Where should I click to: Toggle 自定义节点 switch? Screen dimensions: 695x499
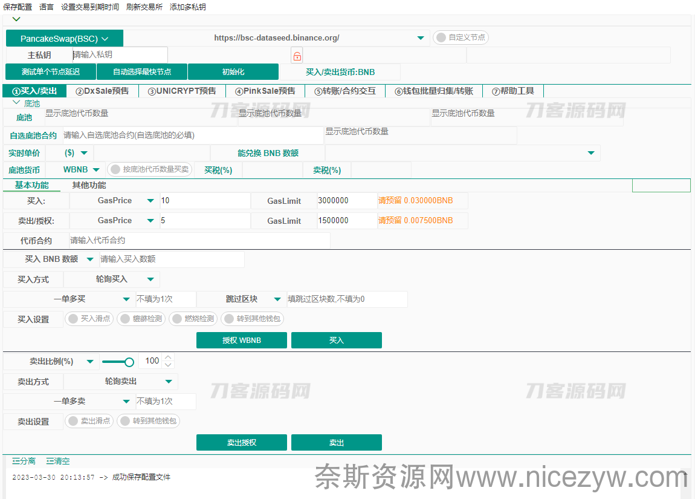click(x=460, y=38)
